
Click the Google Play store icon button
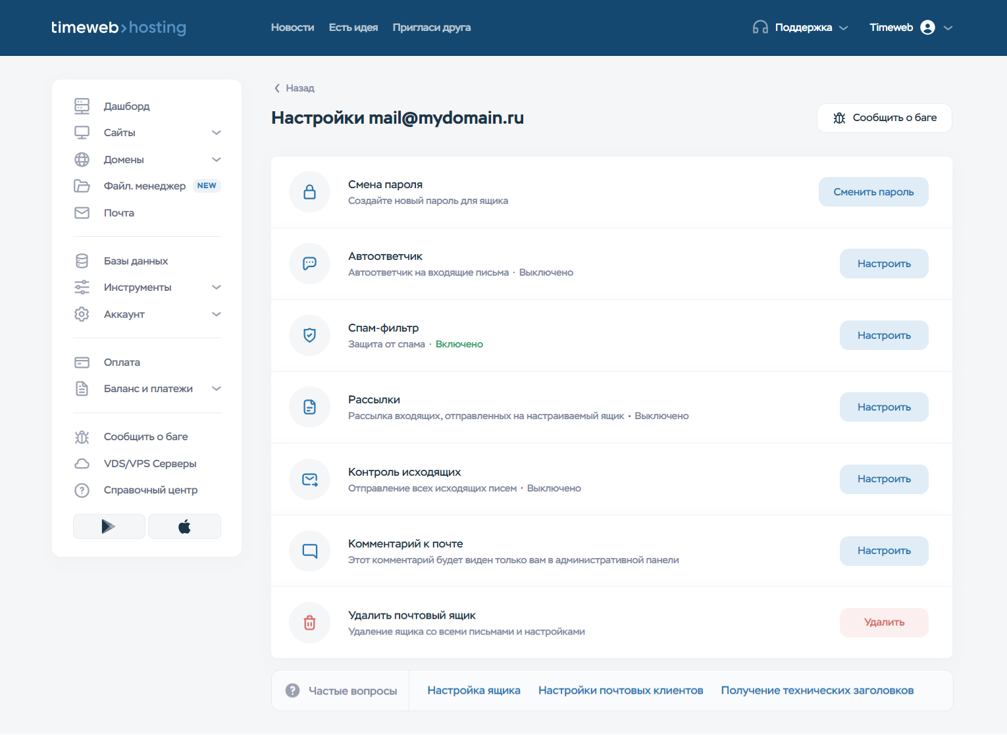click(109, 526)
